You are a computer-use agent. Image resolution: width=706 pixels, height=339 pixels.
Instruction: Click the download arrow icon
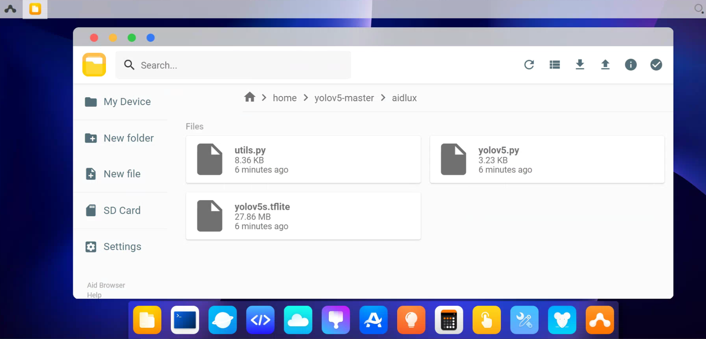coord(580,65)
